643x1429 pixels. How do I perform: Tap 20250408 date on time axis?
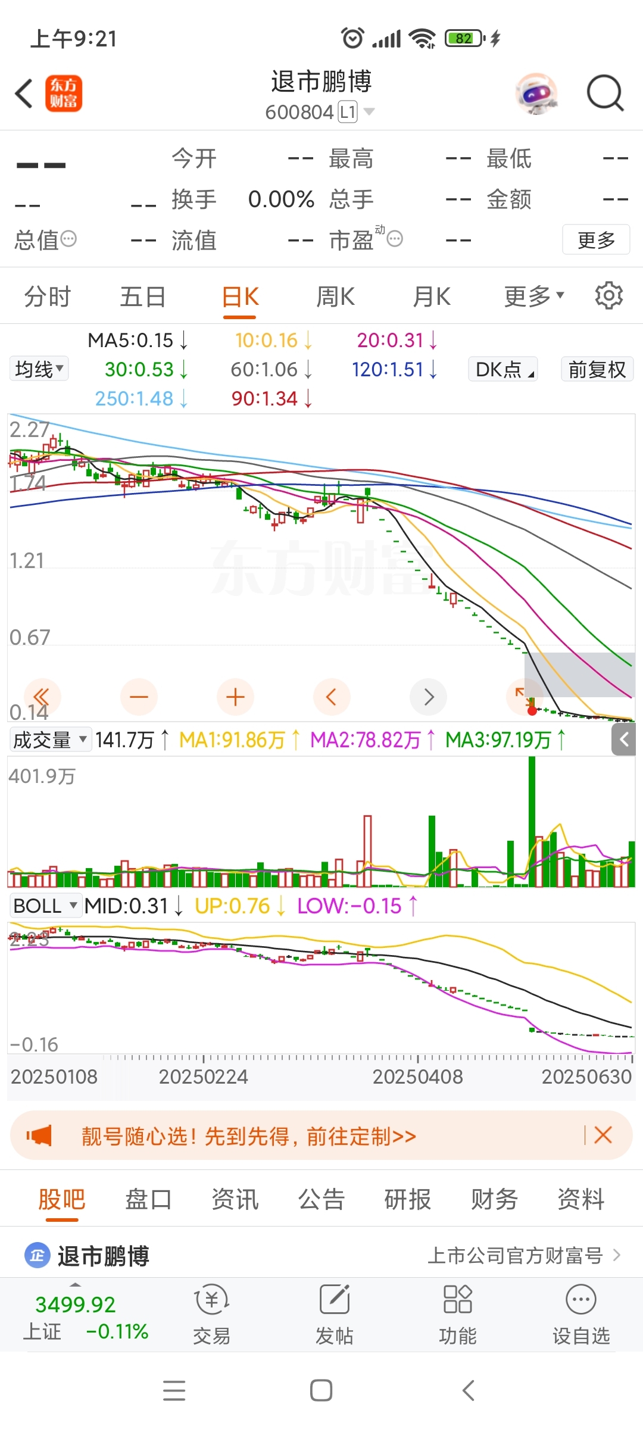pos(417,1077)
